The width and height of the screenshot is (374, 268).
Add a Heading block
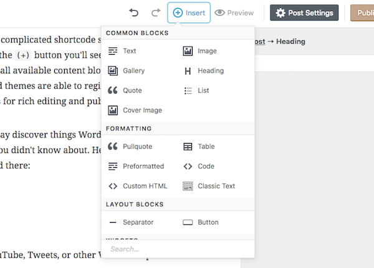pyautogui.click(x=203, y=71)
